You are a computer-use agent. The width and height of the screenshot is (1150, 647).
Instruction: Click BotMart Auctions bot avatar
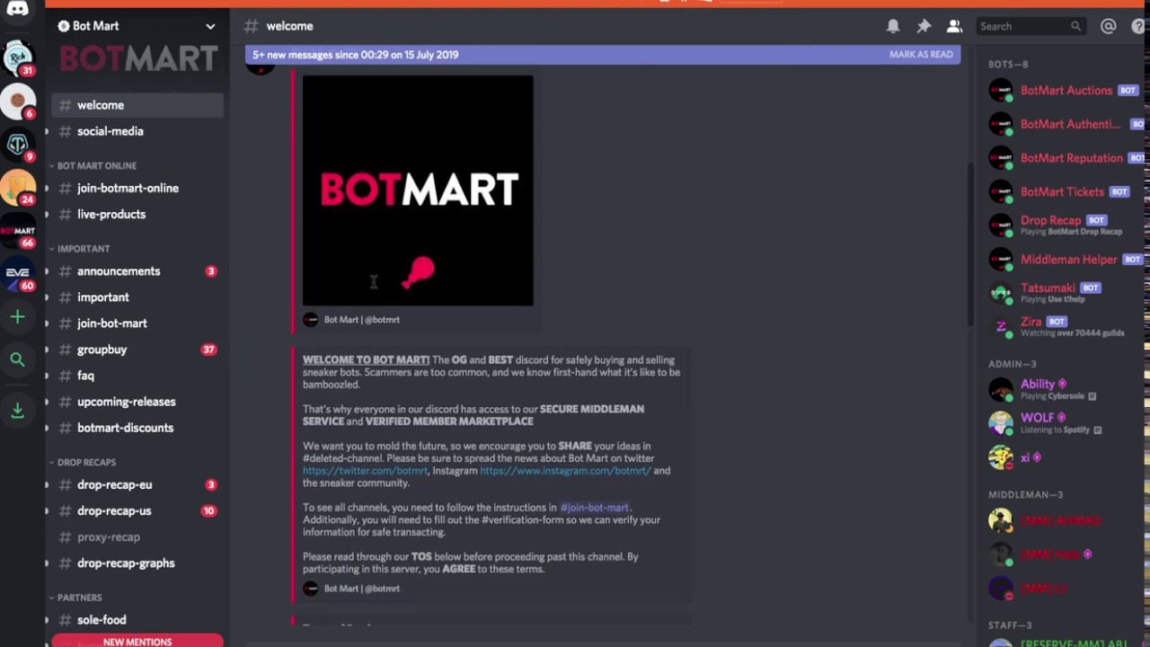click(1000, 90)
